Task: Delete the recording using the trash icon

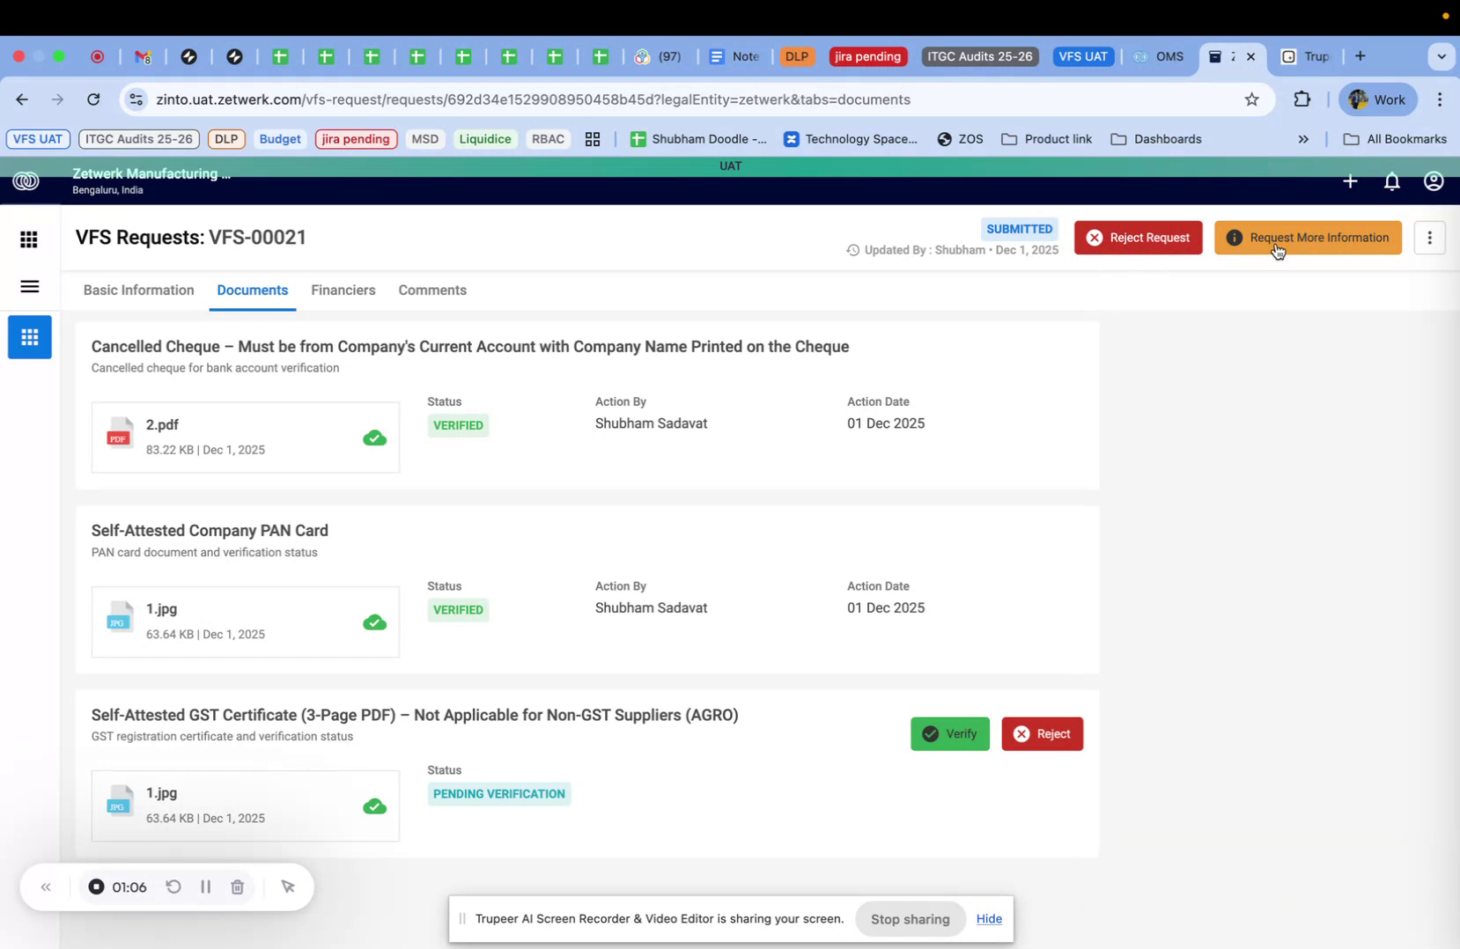Action: (237, 886)
